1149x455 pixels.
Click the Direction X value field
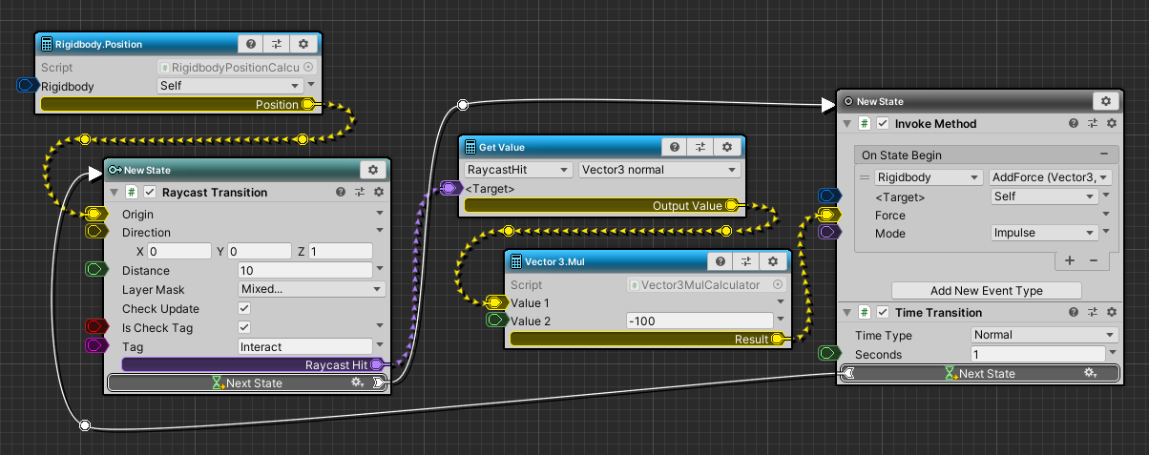pos(178,251)
